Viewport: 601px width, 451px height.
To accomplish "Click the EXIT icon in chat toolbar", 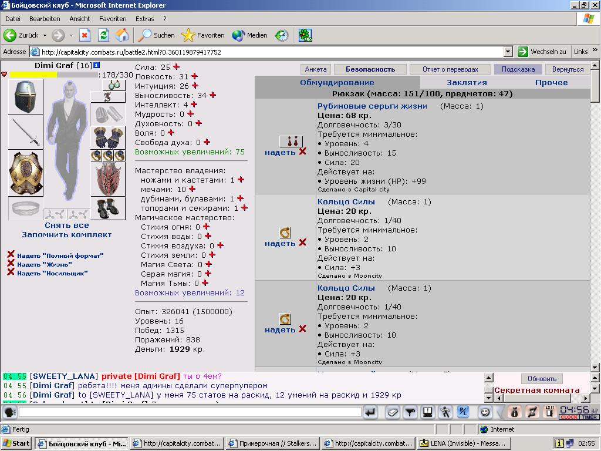I will (549, 412).
